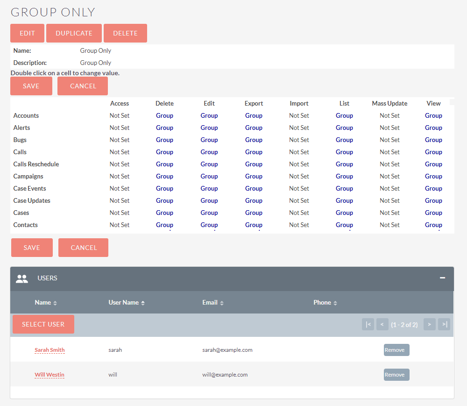Screen dimensions: 467x406
Task: Select Accounts Delete permission cell
Action: (164, 115)
